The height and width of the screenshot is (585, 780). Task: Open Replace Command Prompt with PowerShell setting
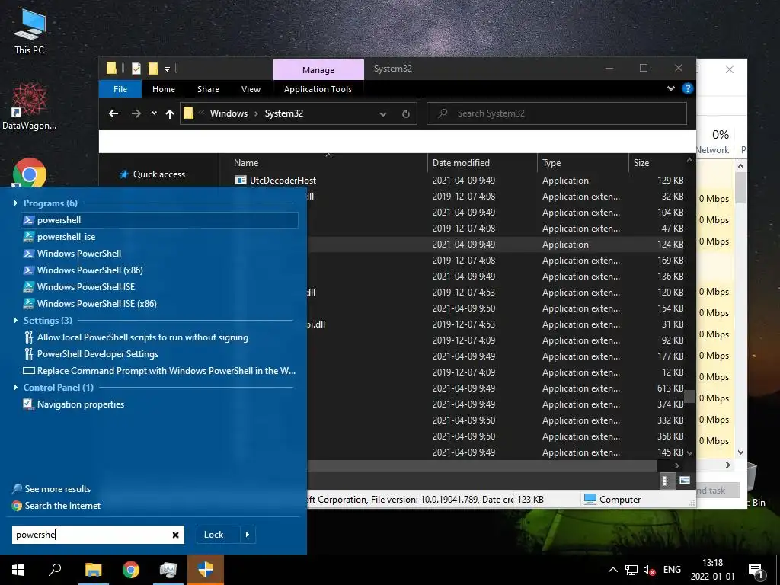[x=159, y=371]
